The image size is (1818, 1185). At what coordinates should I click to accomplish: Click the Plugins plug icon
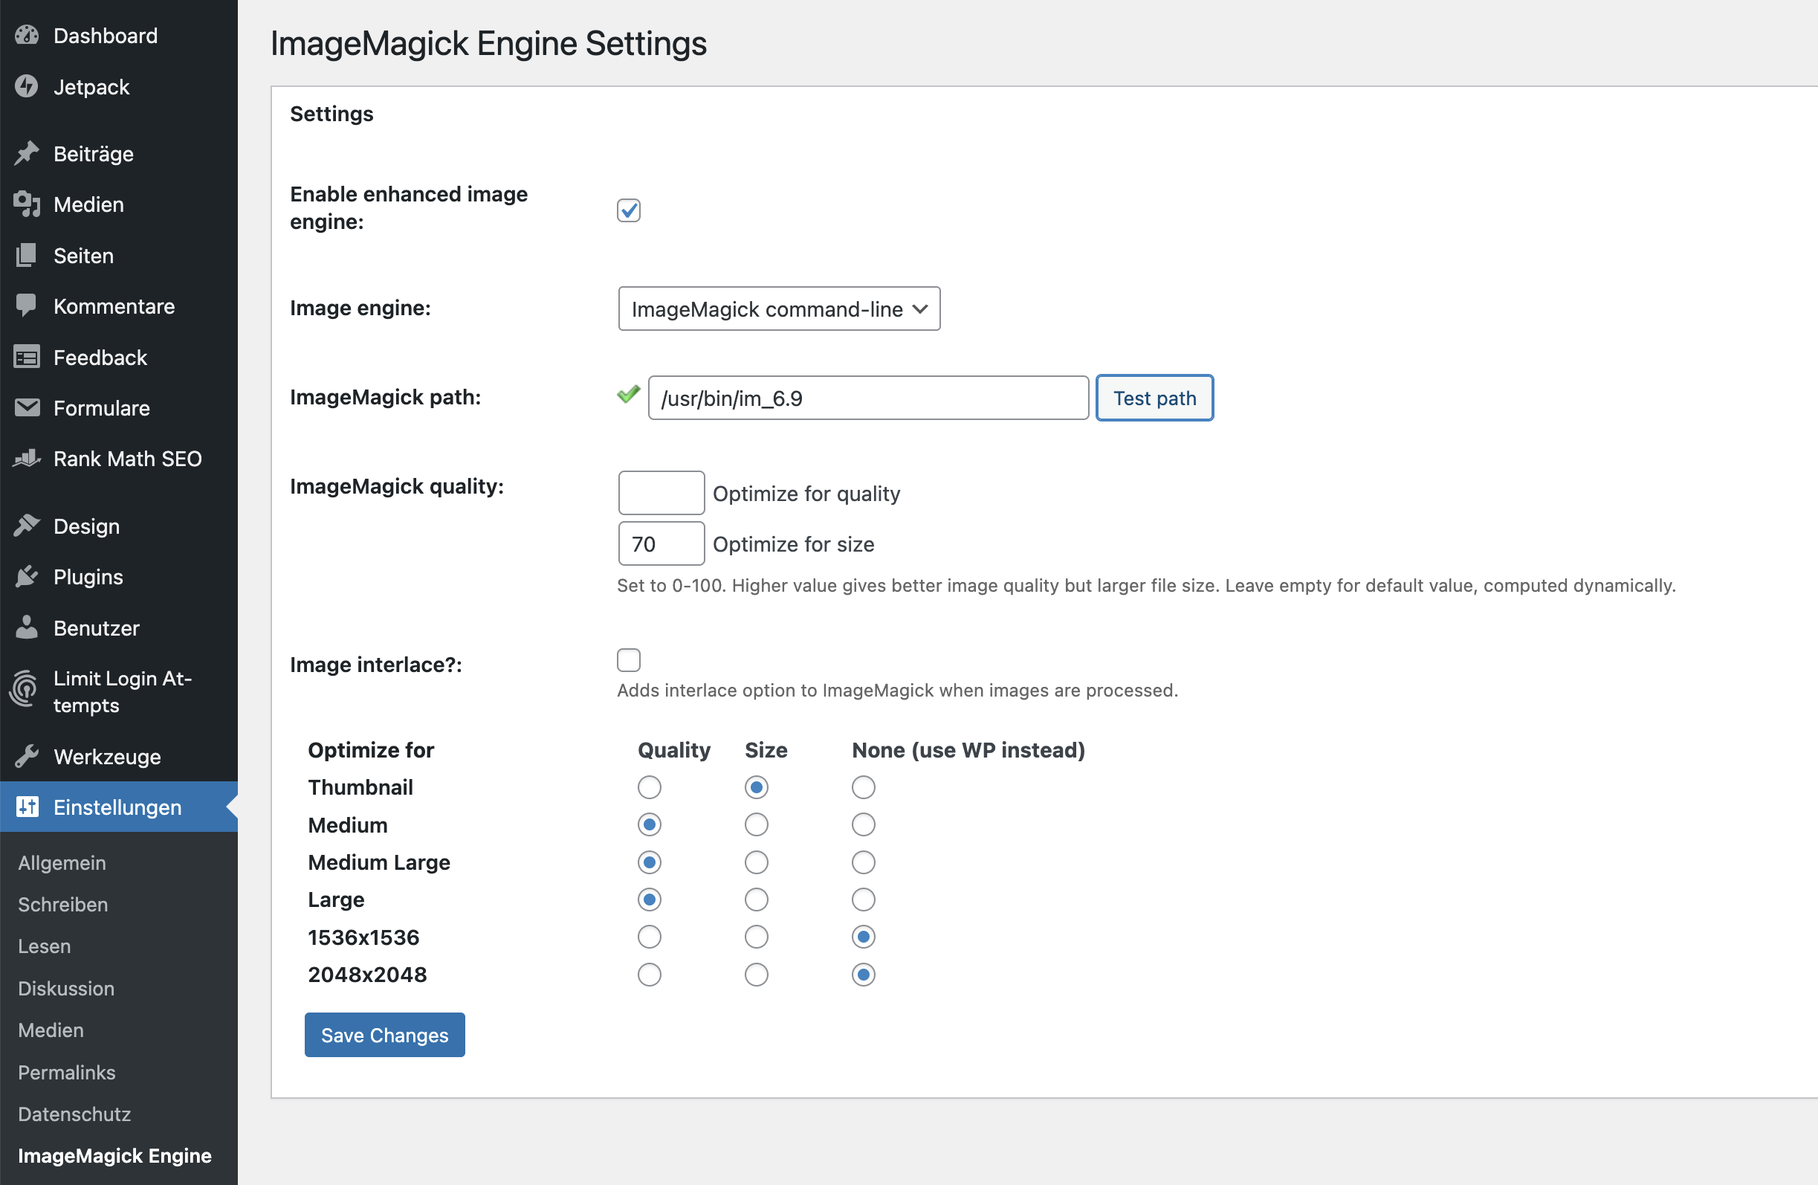pyautogui.click(x=27, y=576)
